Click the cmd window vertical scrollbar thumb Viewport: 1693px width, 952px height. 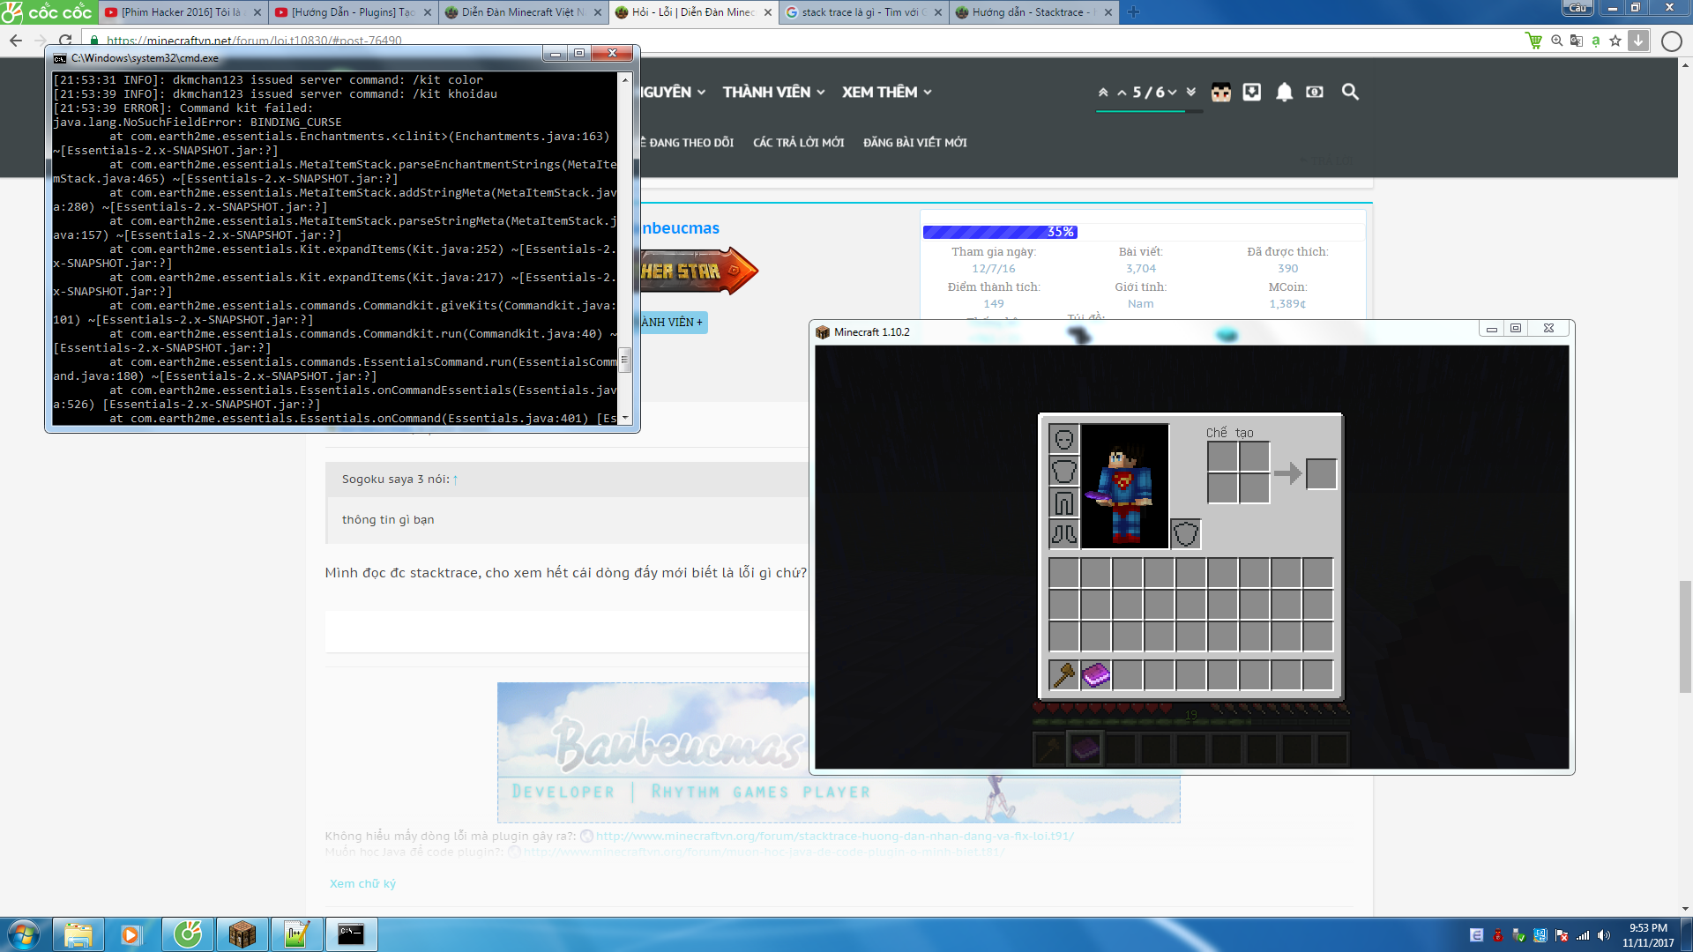[x=624, y=360]
